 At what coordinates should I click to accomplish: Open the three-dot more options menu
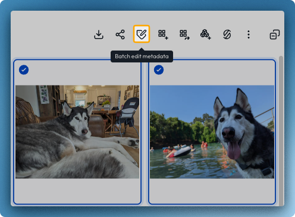[249, 34]
